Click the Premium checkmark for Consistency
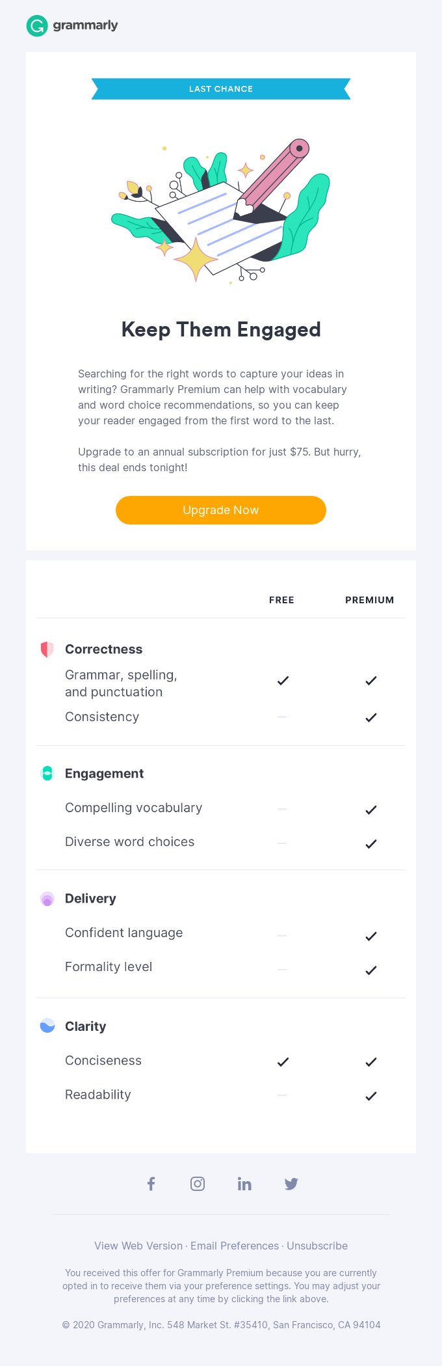 371,718
